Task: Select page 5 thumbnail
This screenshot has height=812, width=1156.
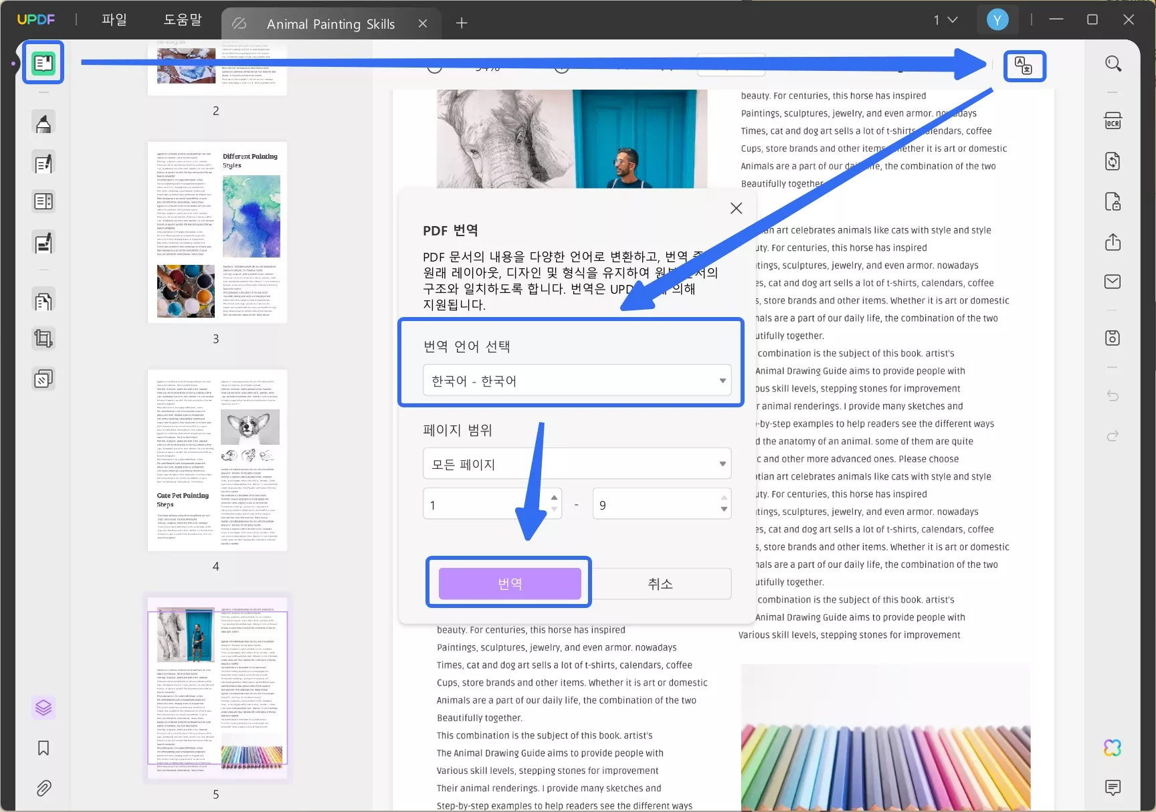Action: 217,688
